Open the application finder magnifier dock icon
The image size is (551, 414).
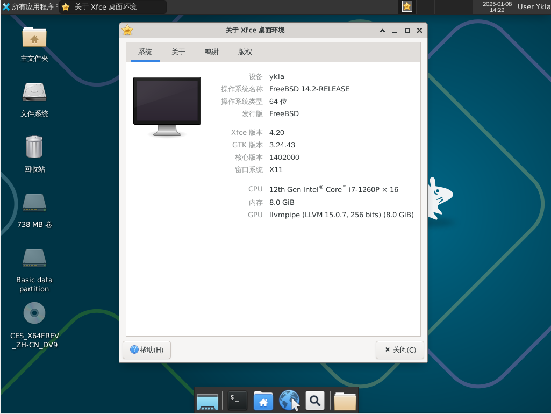[315, 401]
